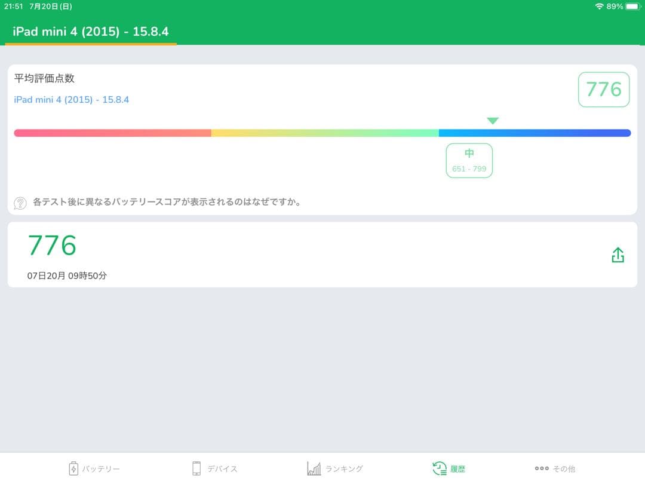Select the iPad mini 4 (2015) header tab
This screenshot has height=484, width=645.
[91, 32]
